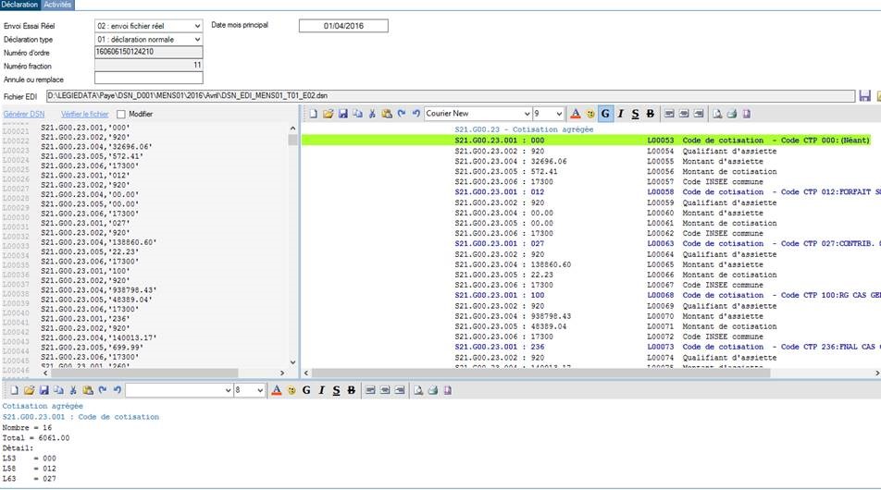Click the Générer DSN link
This screenshot has width=881, height=490.
tap(24, 114)
